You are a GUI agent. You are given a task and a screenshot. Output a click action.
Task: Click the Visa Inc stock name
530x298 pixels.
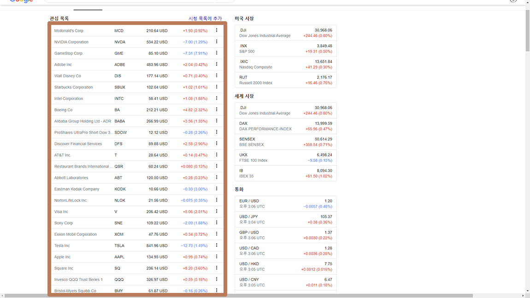(x=61, y=211)
